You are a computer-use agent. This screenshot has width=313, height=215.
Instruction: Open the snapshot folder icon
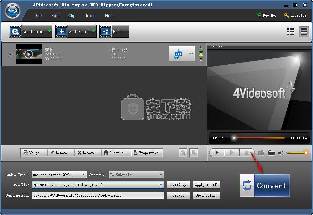[x=272, y=153]
